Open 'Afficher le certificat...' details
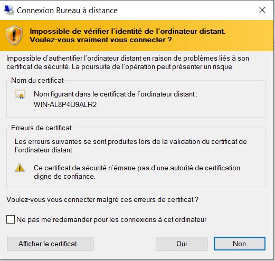275x261 pixels. (50, 244)
